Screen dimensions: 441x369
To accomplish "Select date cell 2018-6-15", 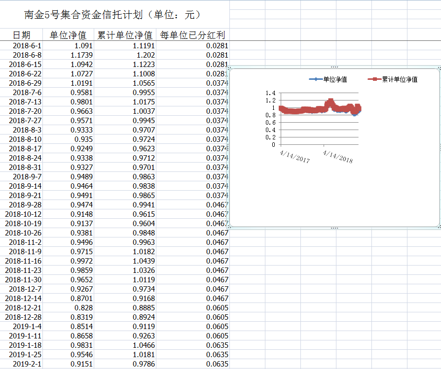I will coord(21,65).
